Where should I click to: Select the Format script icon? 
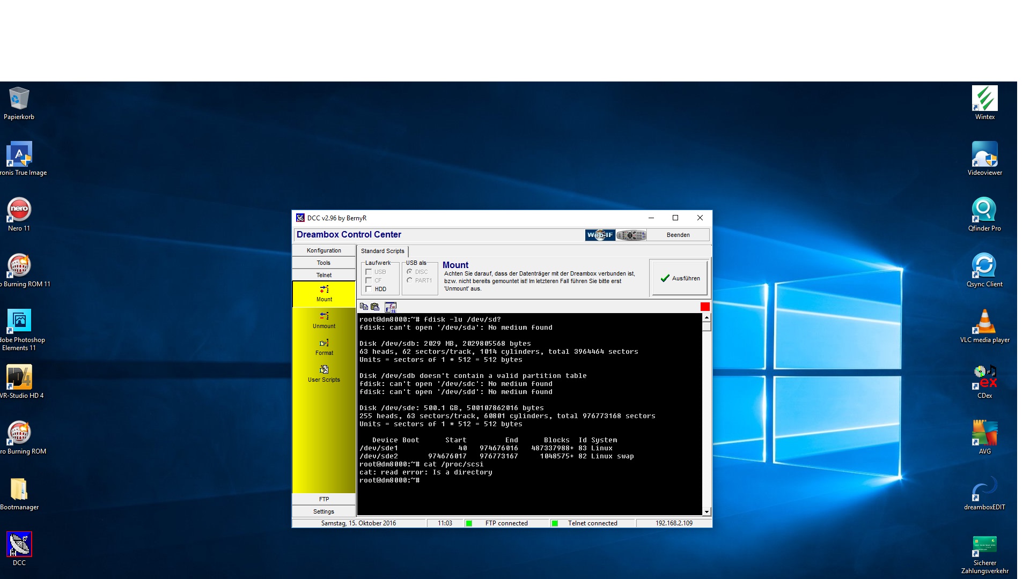(x=324, y=347)
